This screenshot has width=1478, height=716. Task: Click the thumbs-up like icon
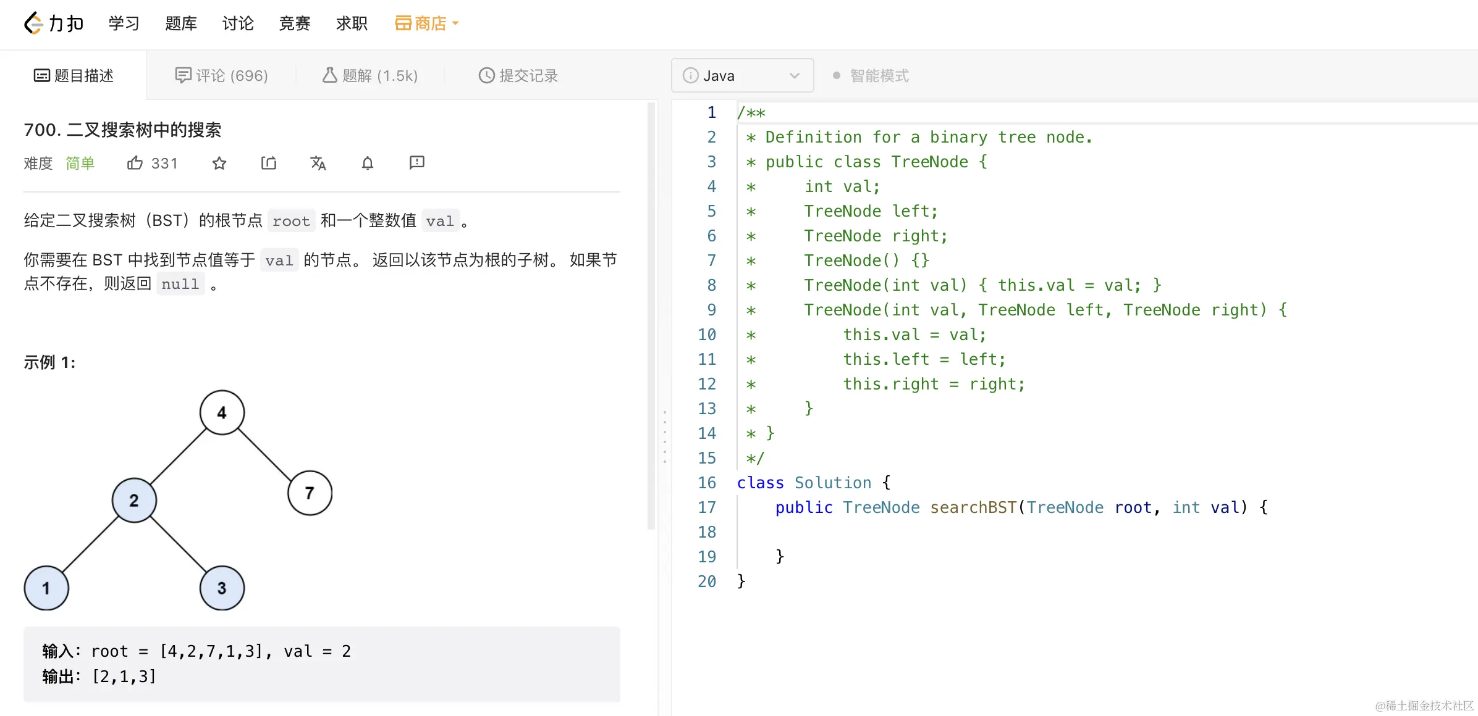pyautogui.click(x=134, y=163)
